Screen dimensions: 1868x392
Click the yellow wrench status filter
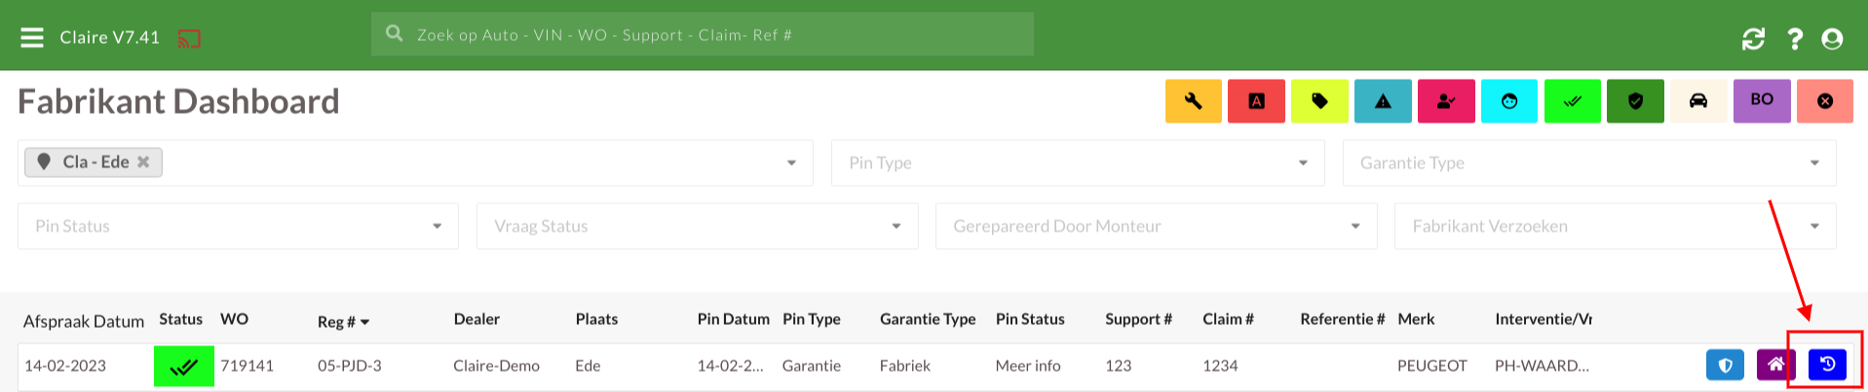(1193, 101)
